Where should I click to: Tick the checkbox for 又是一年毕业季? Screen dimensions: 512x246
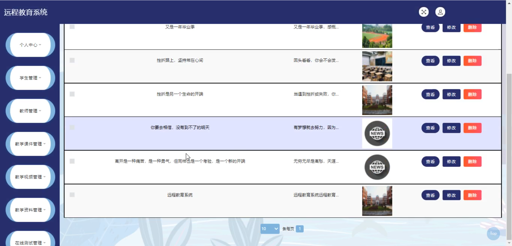[x=72, y=27]
